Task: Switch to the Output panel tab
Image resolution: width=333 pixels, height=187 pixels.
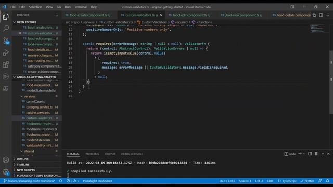Action: (x=110, y=154)
